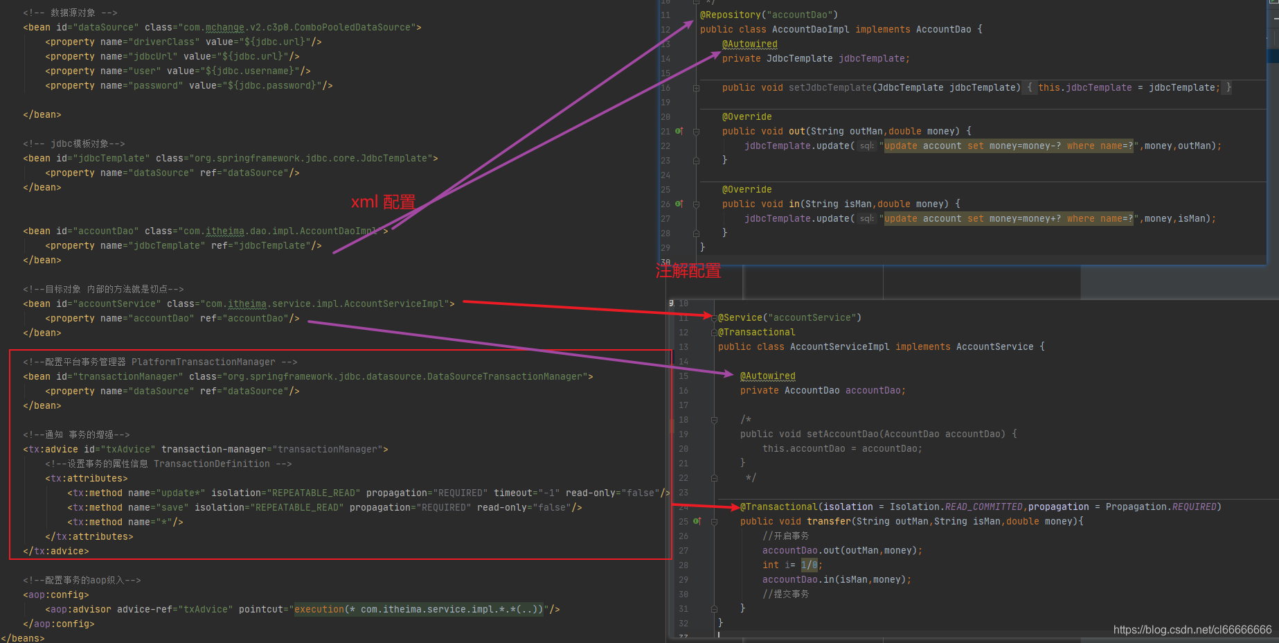The height and width of the screenshot is (643, 1279).
Task: Click the transfer method name
Action: [829, 521]
